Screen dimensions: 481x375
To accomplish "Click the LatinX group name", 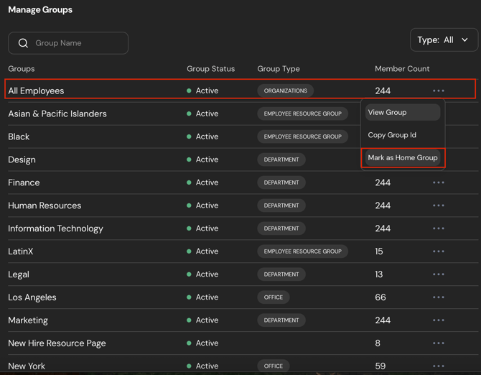I will coord(21,251).
